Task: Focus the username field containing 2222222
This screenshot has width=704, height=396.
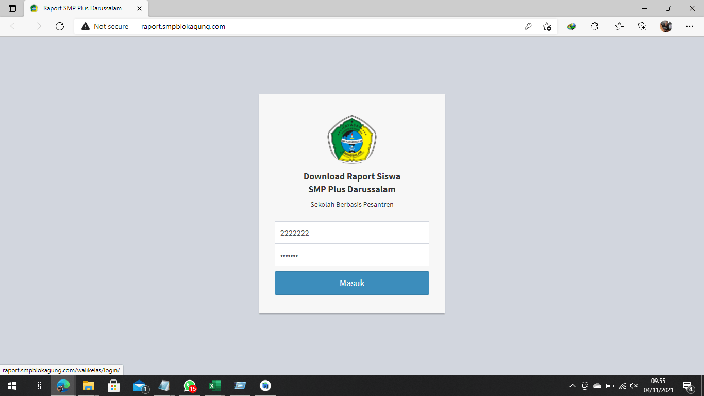Action: pos(352,233)
